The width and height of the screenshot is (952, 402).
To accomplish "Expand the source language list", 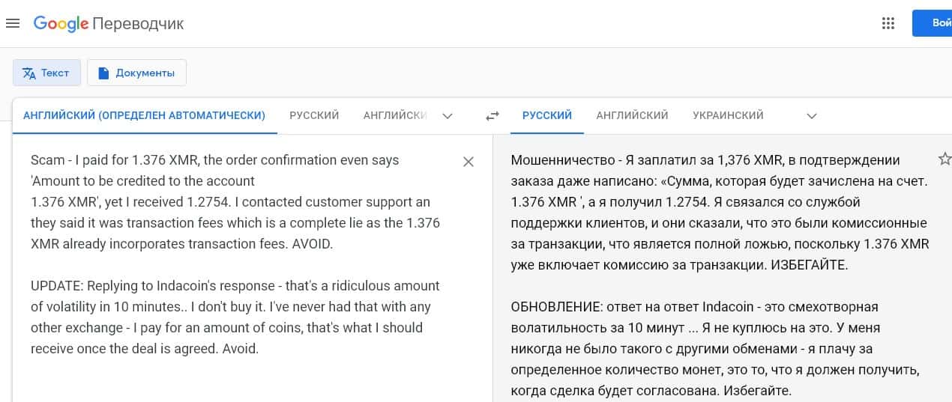I will click(x=448, y=116).
